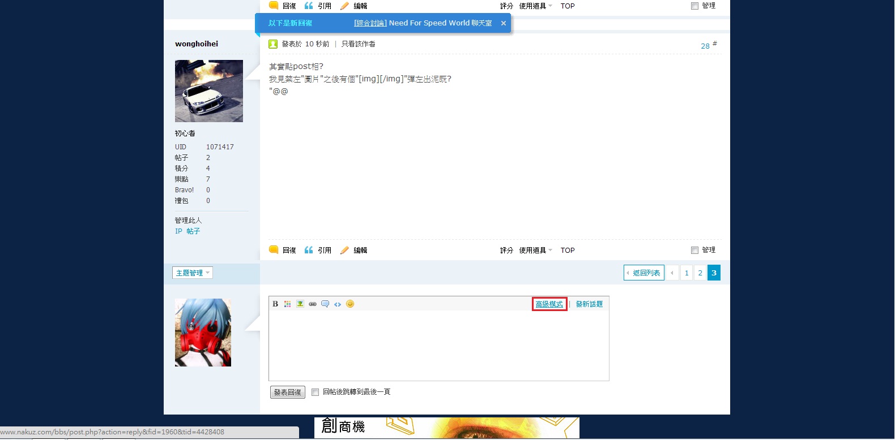Viewport: 895px width, 440px height.
Task: Tick the 管理 checkbox at top right
Action: pos(694,6)
